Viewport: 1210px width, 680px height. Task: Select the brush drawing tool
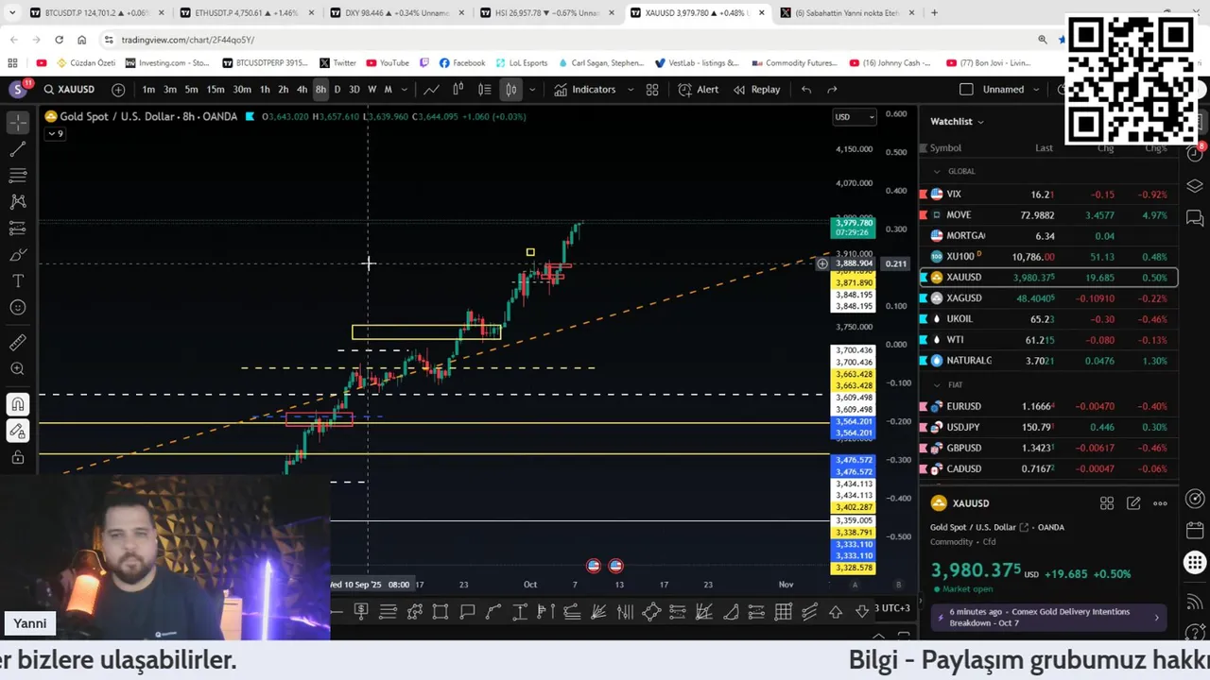click(18, 255)
